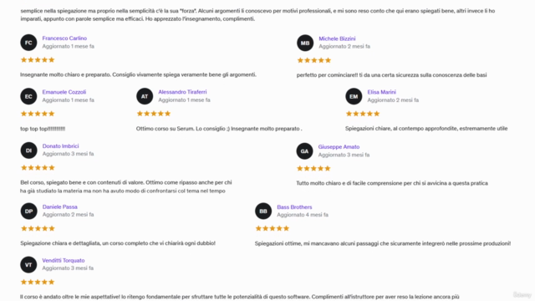Open Francesco Carlino's profile link
Viewport: 535px width, 301px height.
64,38
